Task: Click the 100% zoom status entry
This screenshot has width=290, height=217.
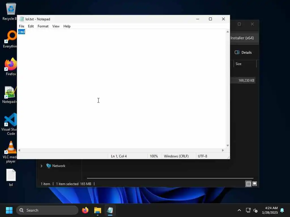Action: (154, 156)
